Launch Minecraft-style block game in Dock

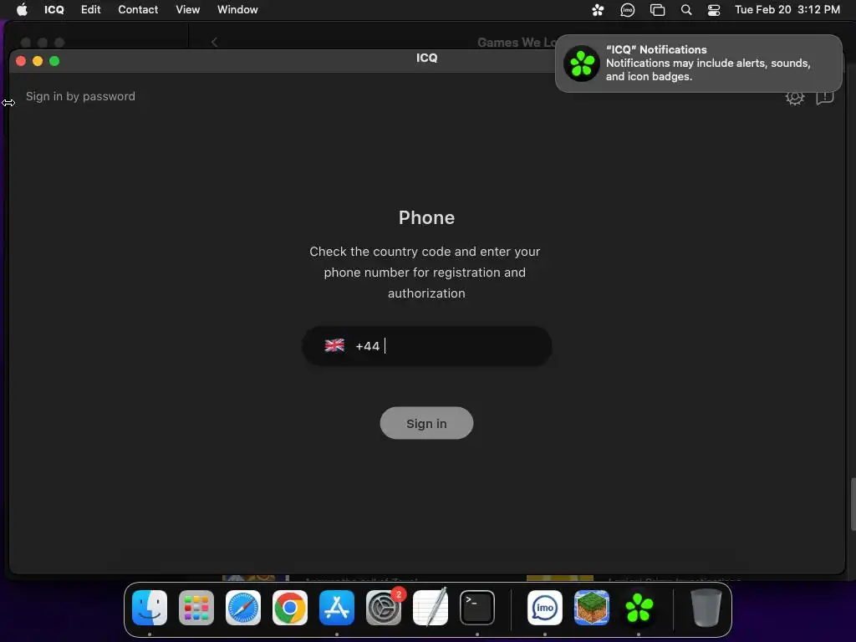(x=592, y=608)
